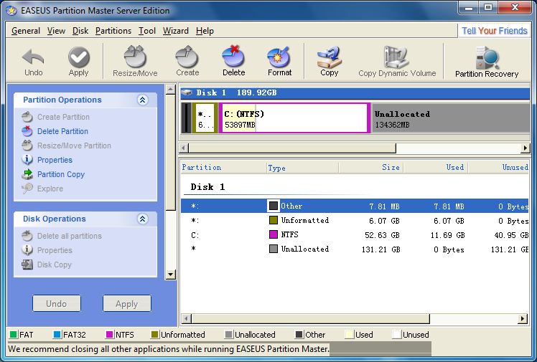Click the bottom Apply button in sidebar
Image resolution: width=537 pixels, height=362 pixels.
[x=127, y=303]
